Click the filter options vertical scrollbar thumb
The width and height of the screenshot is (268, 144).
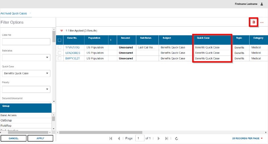pyautogui.click(x=54, y=36)
